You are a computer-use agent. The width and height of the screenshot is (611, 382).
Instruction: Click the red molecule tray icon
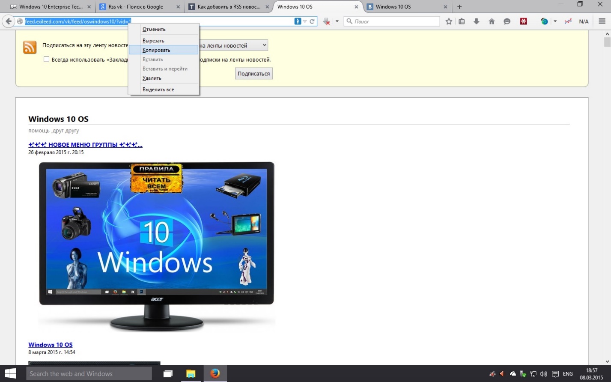click(x=492, y=374)
